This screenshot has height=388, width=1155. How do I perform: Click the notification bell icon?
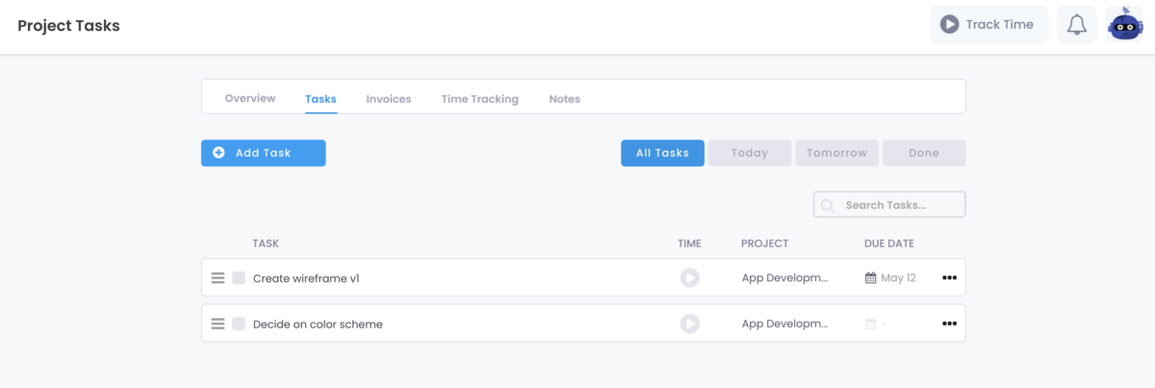click(x=1077, y=25)
